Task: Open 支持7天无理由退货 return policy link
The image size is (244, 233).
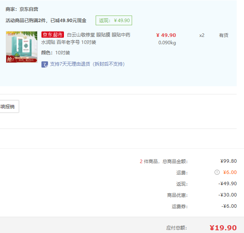Action: [x=87, y=64]
